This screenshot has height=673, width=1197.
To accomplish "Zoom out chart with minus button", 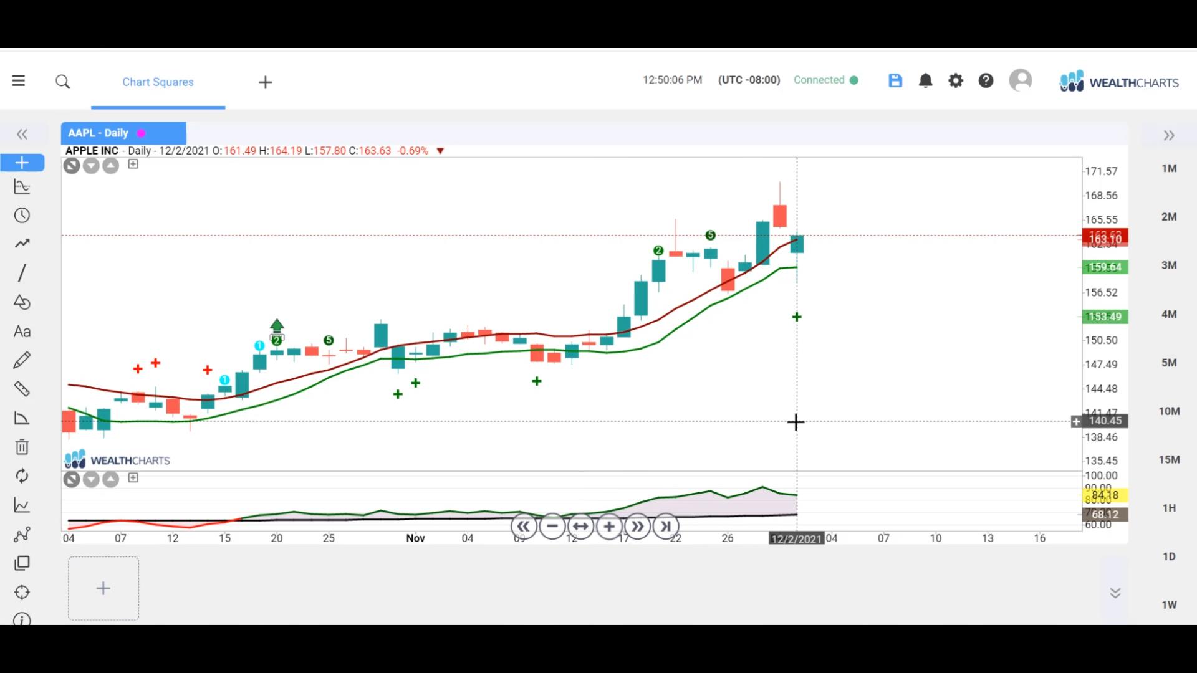I will coord(552,527).
